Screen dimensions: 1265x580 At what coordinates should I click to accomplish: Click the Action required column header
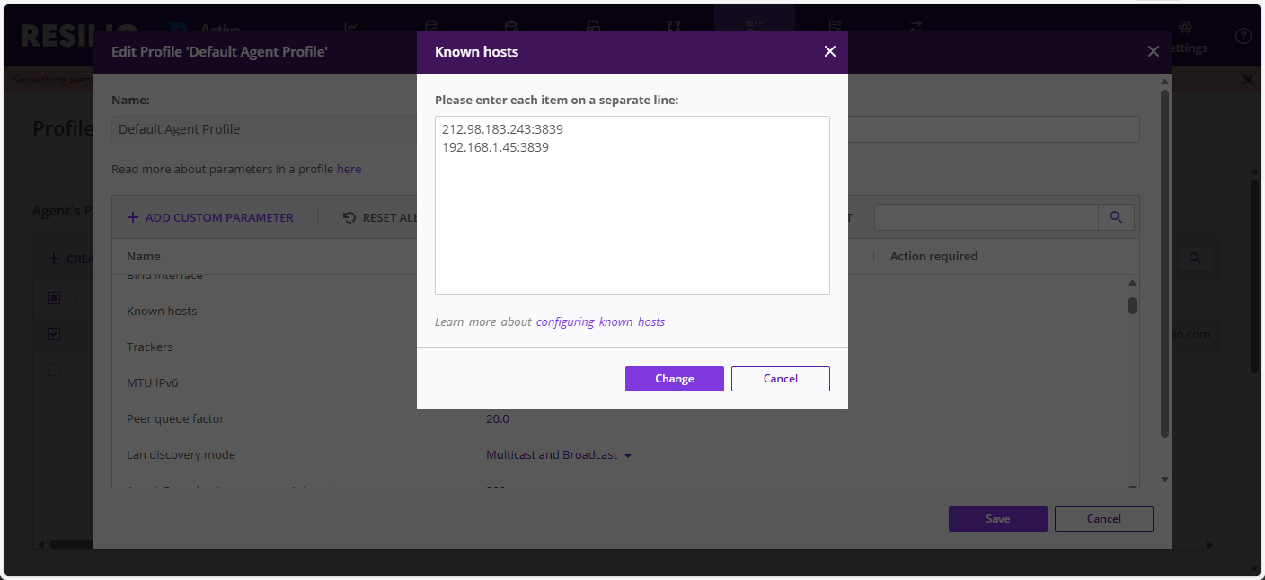pos(933,256)
